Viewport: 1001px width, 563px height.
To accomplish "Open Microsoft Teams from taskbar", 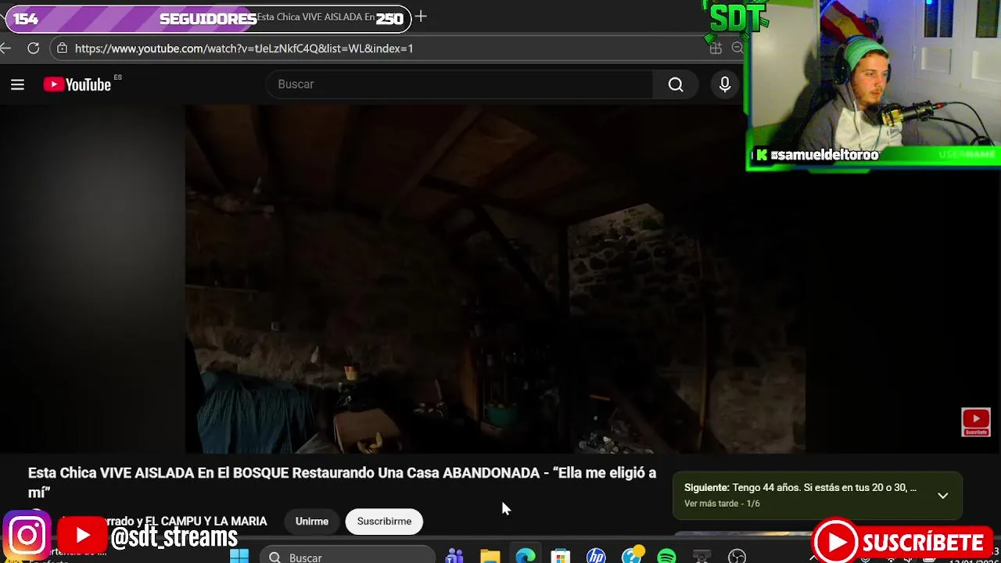I will 454,557.
